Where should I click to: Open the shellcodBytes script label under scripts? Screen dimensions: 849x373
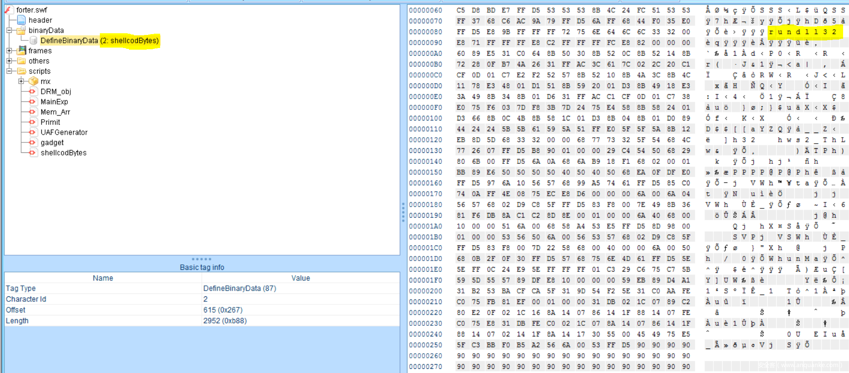(64, 152)
